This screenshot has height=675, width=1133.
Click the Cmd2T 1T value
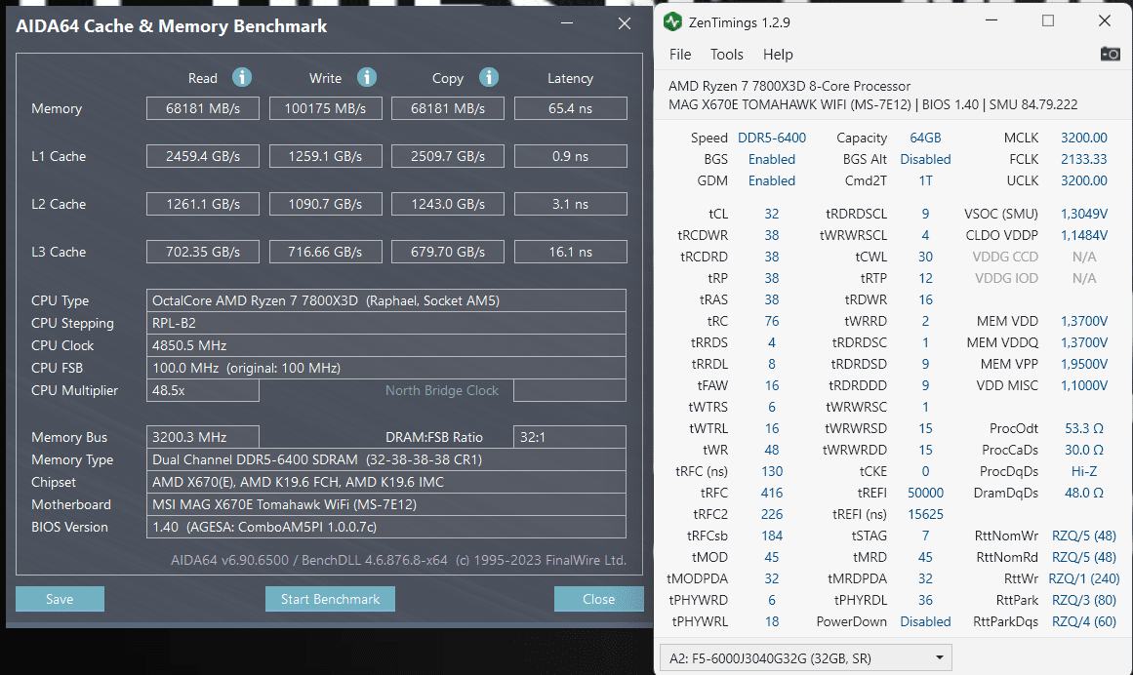tap(925, 180)
